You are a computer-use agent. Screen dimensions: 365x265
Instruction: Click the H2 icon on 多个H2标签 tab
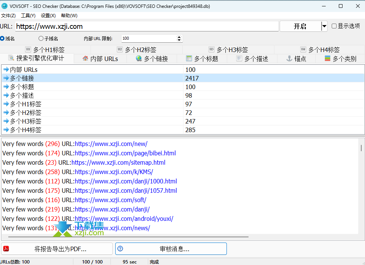pyautogui.click(x=120, y=49)
